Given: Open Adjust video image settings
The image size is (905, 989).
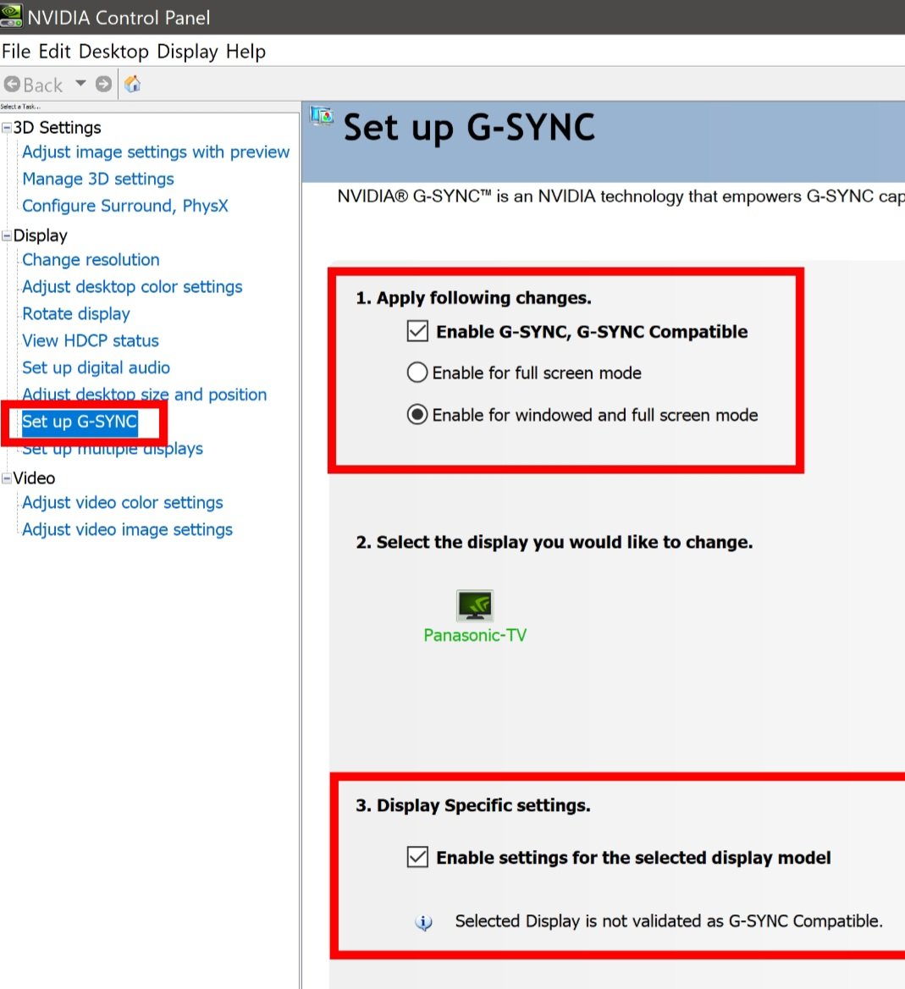Looking at the screenshot, I should [x=127, y=530].
